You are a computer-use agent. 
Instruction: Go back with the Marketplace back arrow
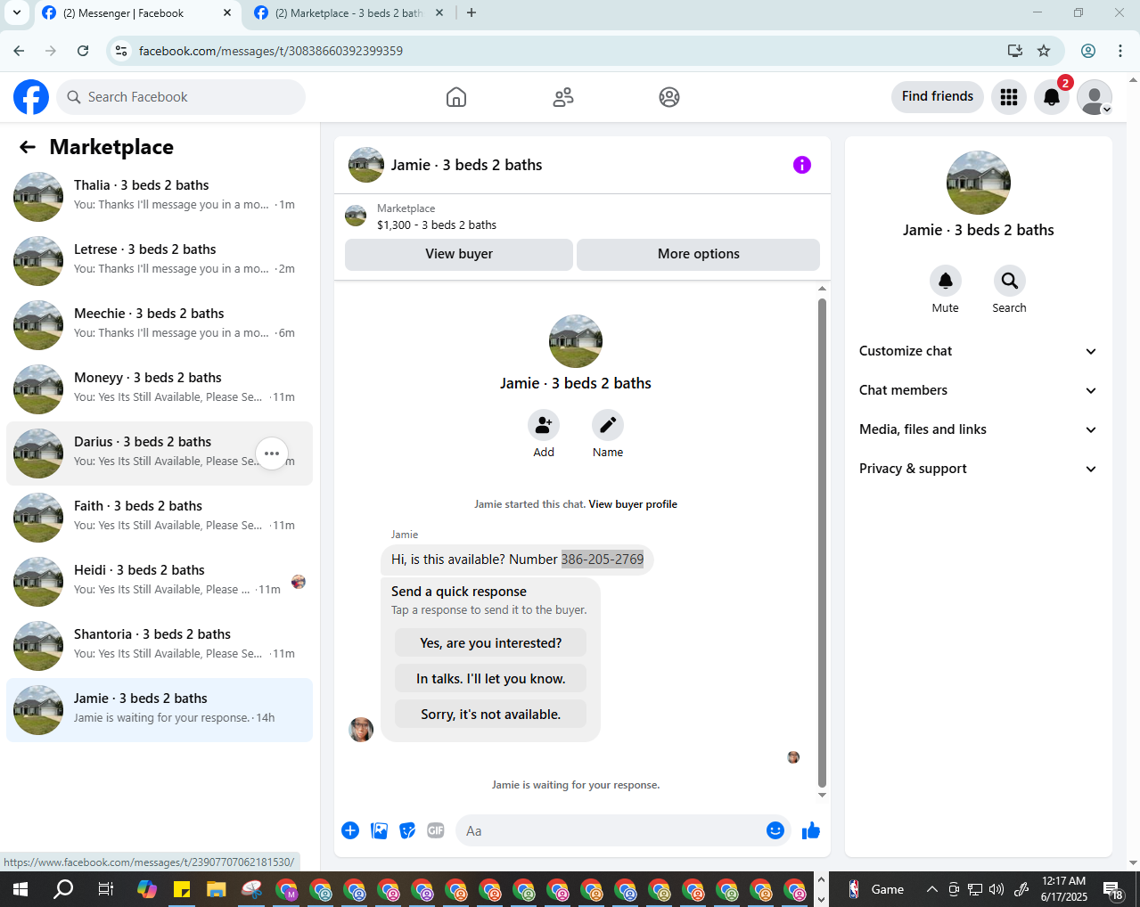28,147
